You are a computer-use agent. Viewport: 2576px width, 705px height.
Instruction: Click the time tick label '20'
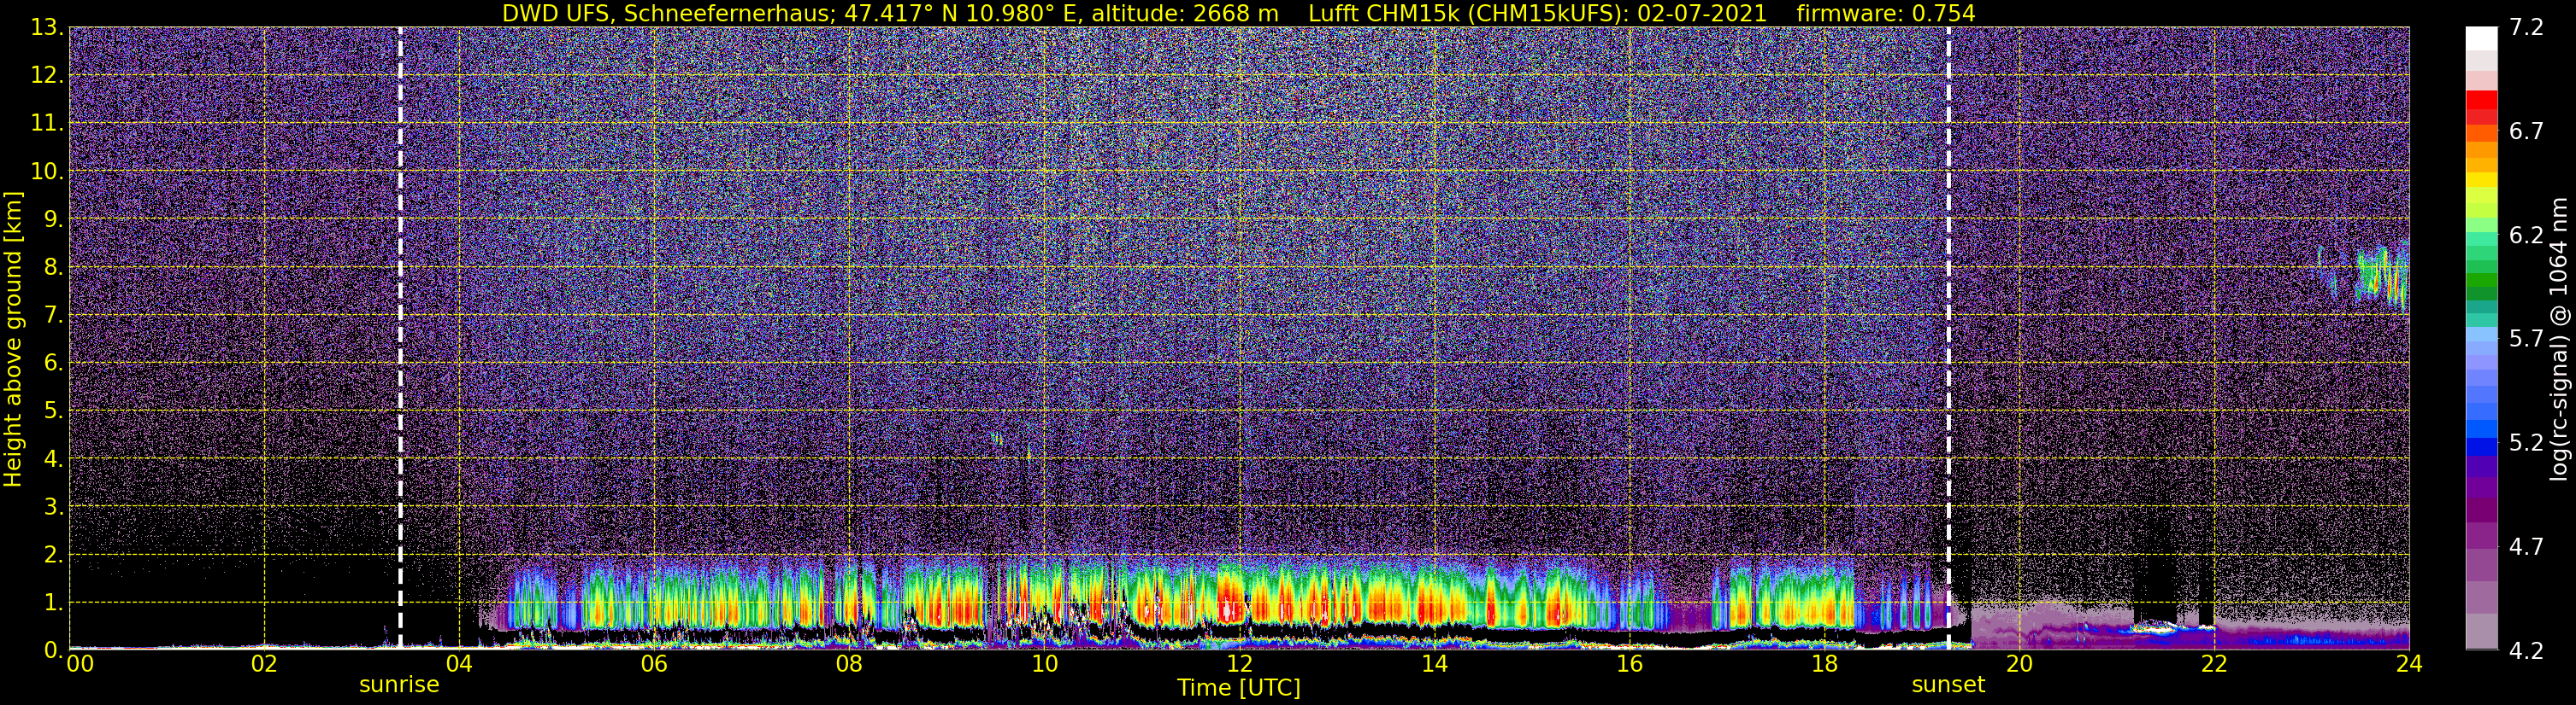pos(2019,665)
